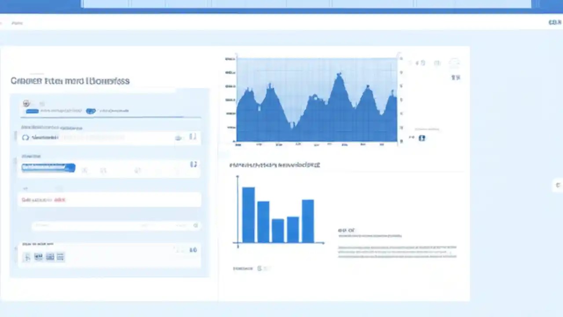The width and height of the screenshot is (563, 317).
Task: Toggle the small switch beside the bar chart footer
Action: pyautogui.click(x=260, y=269)
